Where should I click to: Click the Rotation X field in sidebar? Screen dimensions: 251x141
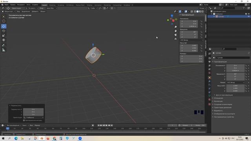click(x=189, y=32)
